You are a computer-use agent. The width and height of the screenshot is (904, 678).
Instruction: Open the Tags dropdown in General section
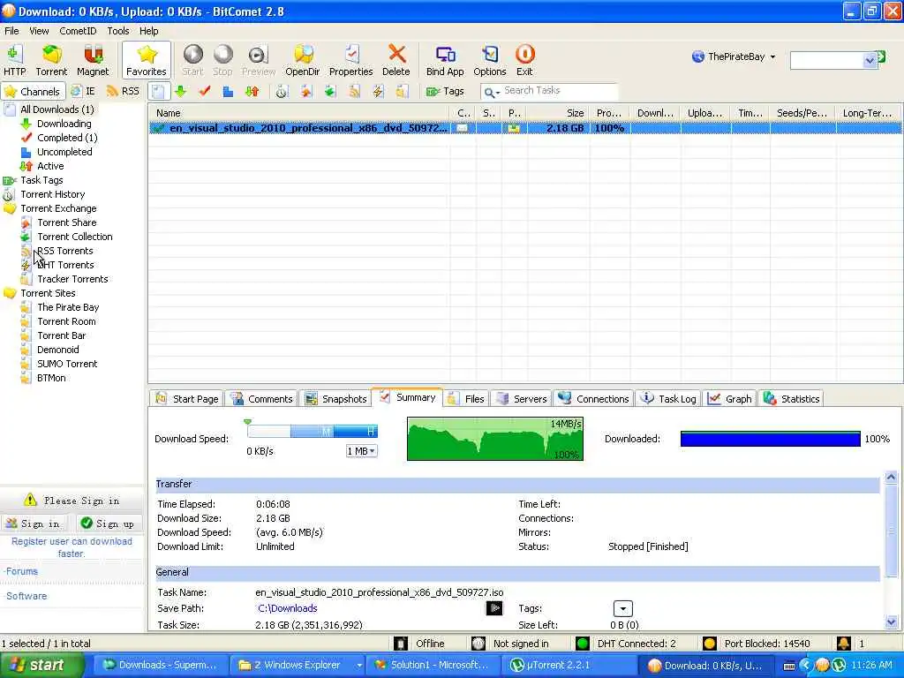[622, 608]
